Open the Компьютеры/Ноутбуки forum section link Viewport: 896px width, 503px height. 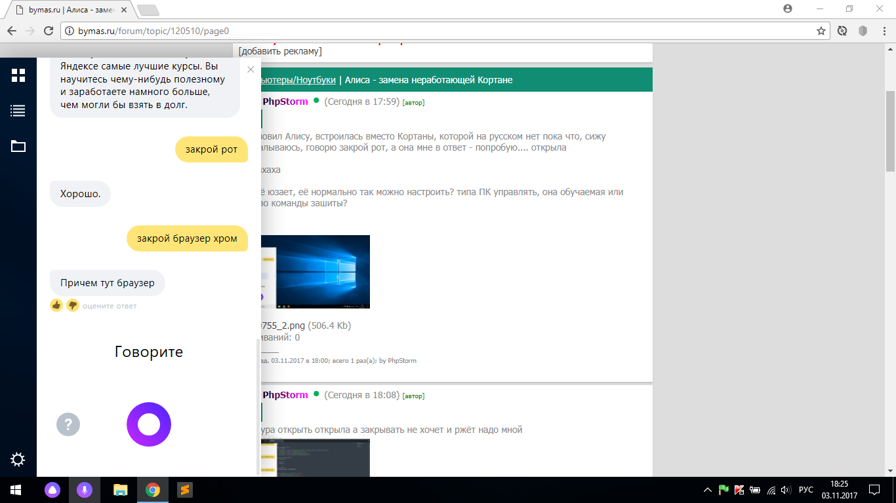click(x=297, y=80)
